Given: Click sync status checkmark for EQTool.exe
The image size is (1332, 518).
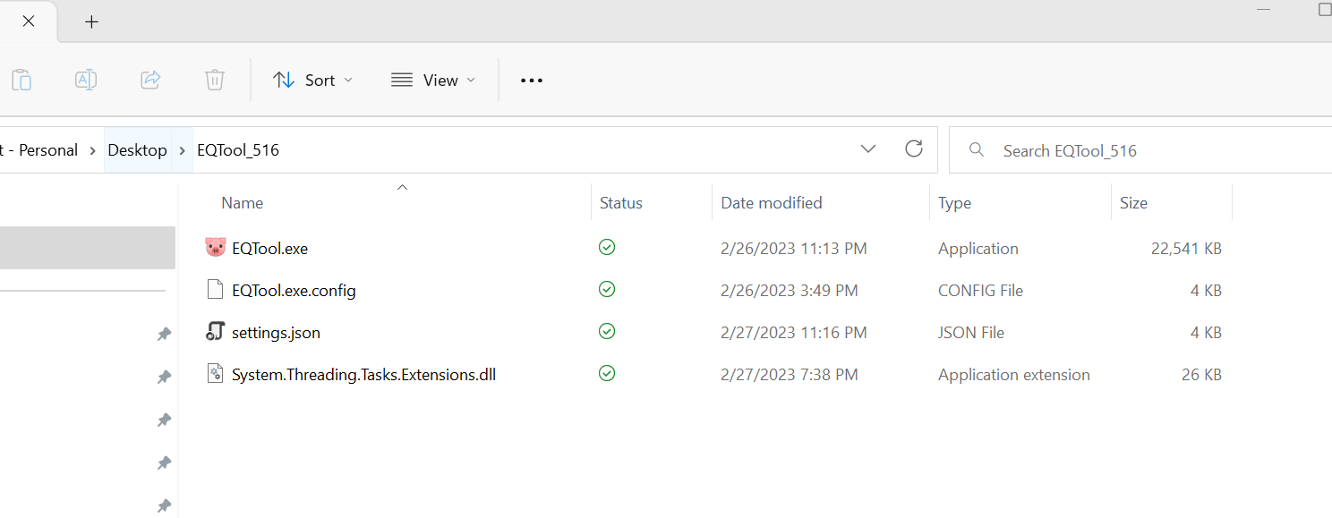Looking at the screenshot, I should [x=607, y=247].
